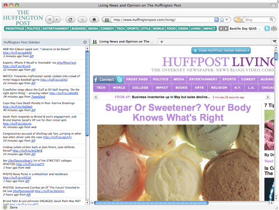This screenshot has width=279, height=210.
Task: Open GREEN in the HuffPost toolbar
Action: 183,29
